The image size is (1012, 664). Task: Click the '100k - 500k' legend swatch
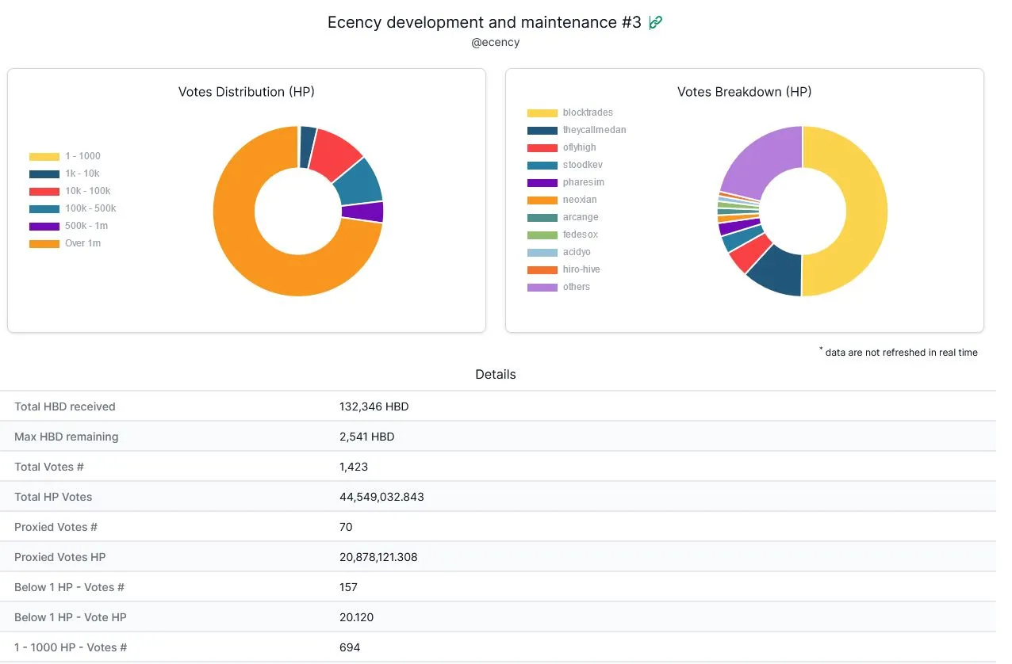(x=44, y=208)
